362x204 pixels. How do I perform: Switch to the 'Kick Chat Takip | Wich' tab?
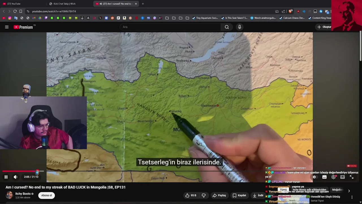pos(64,4)
